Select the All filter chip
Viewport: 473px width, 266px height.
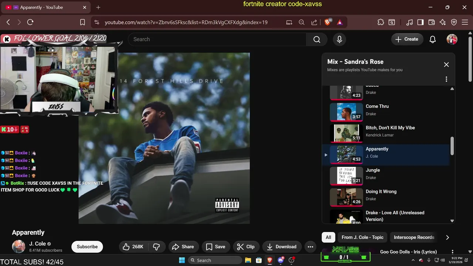[x=328, y=237]
